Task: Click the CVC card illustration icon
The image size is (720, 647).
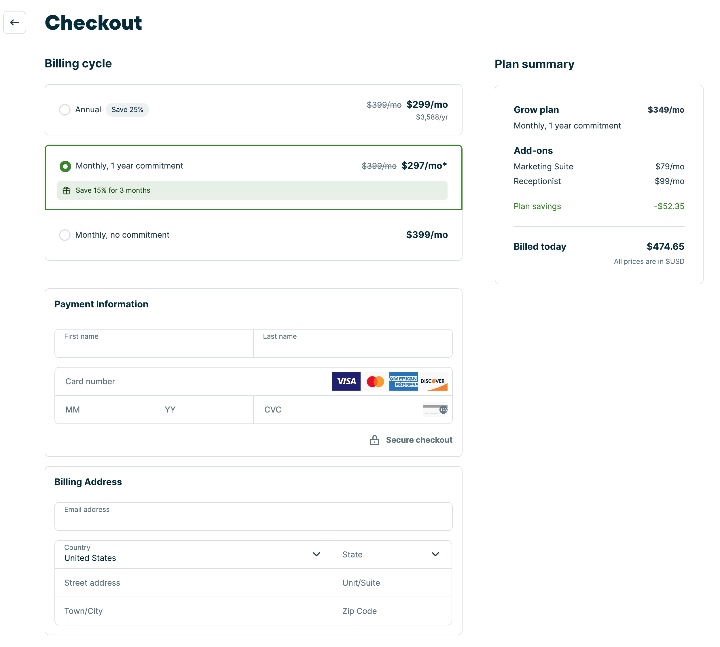Action: (x=434, y=410)
